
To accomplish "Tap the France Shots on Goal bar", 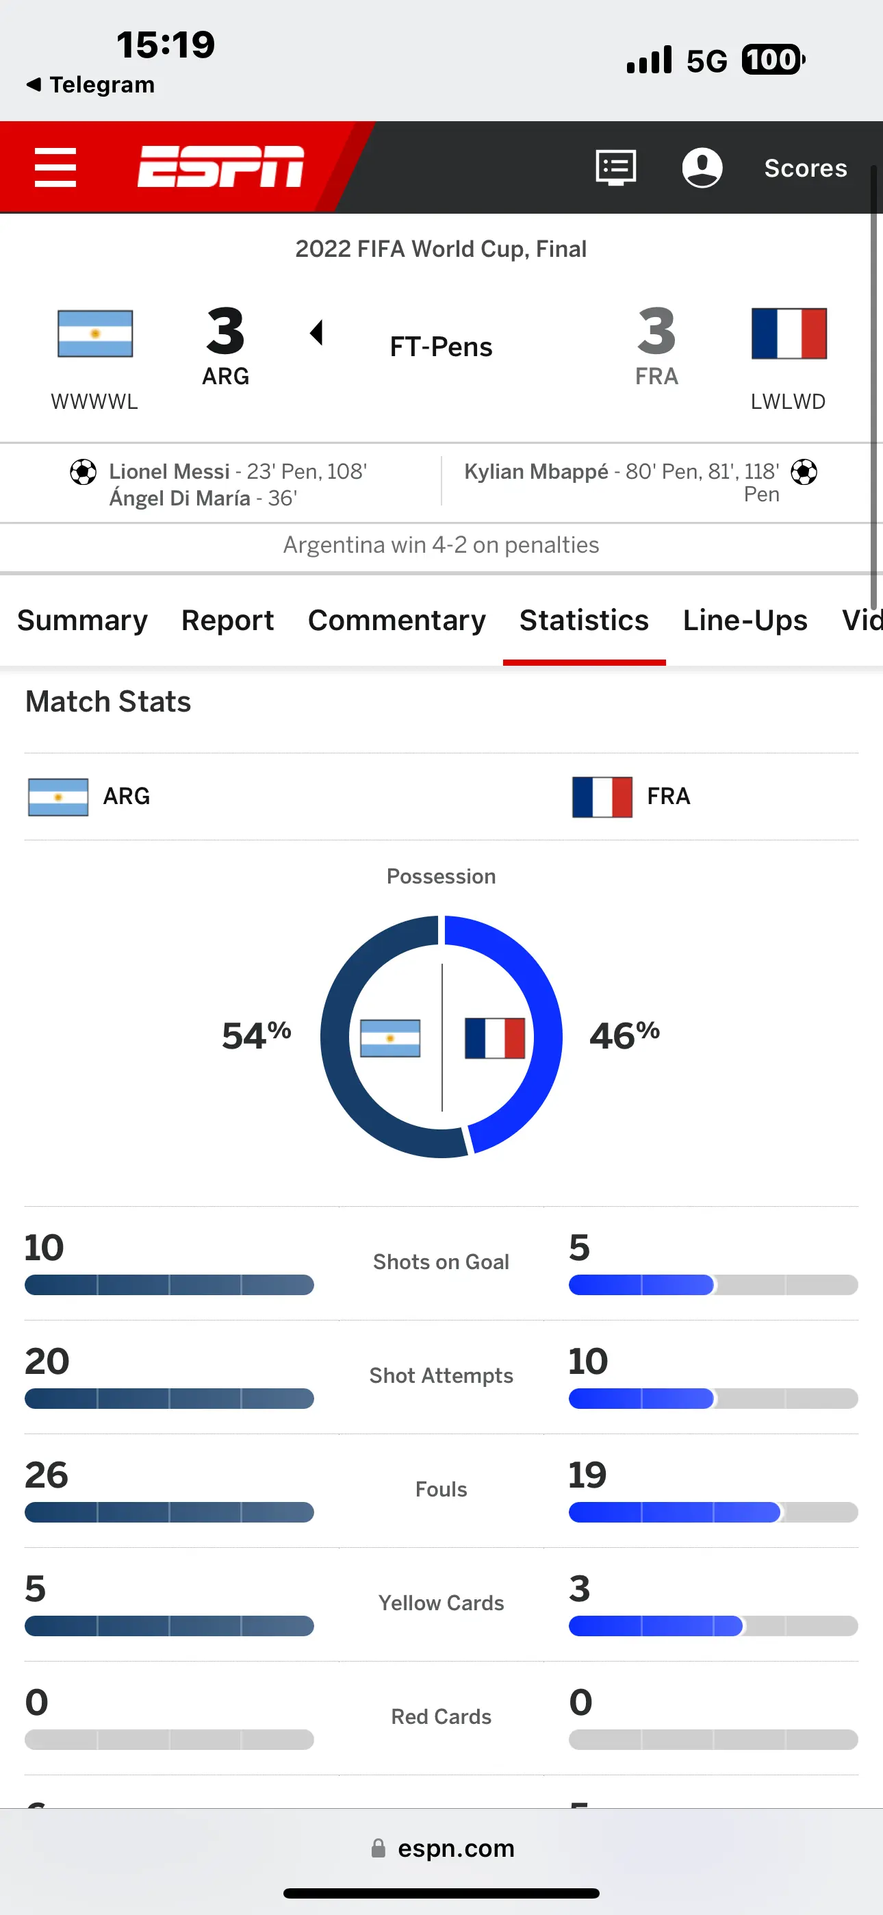I will pos(713,1285).
